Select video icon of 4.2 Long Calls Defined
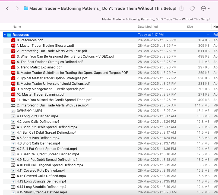 (13, 122)
